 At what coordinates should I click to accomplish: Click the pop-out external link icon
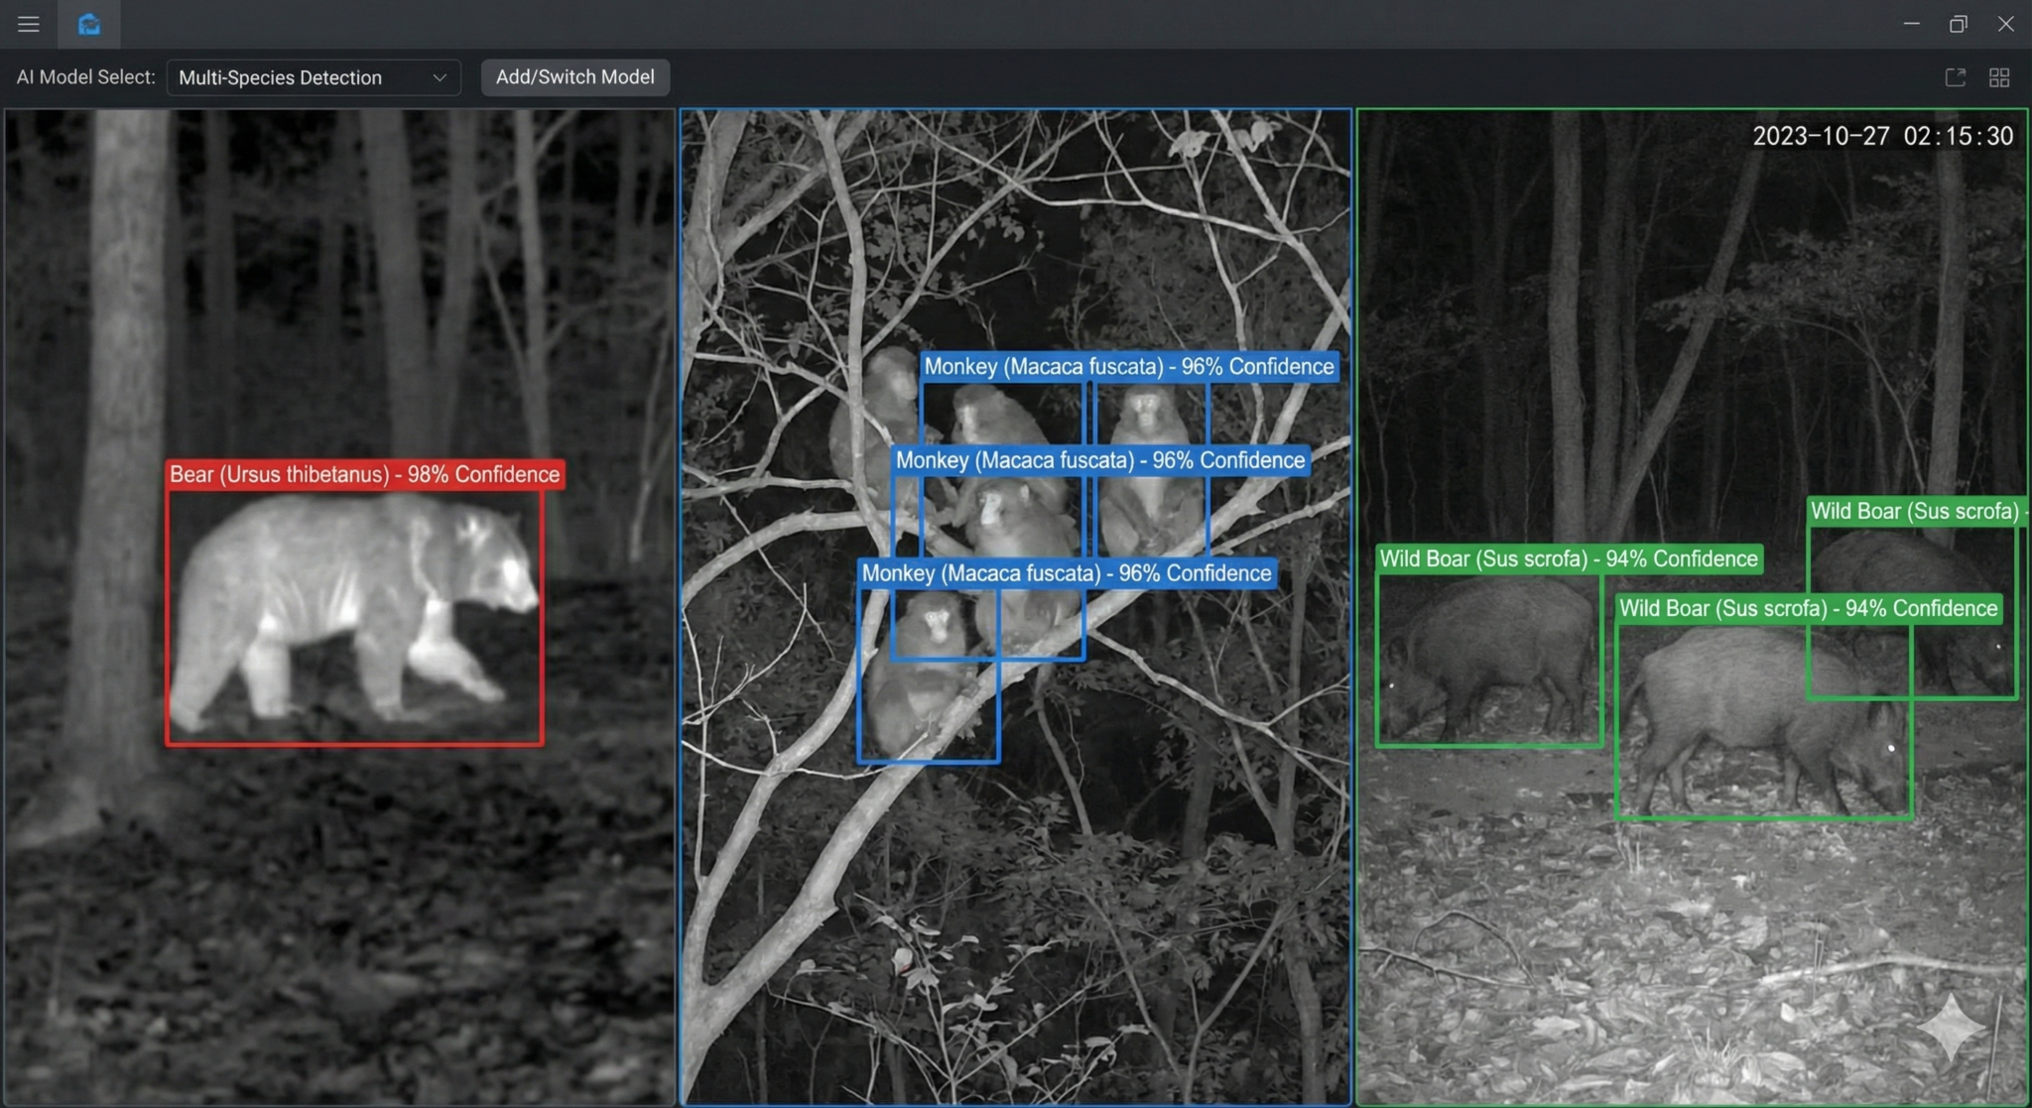click(1956, 77)
